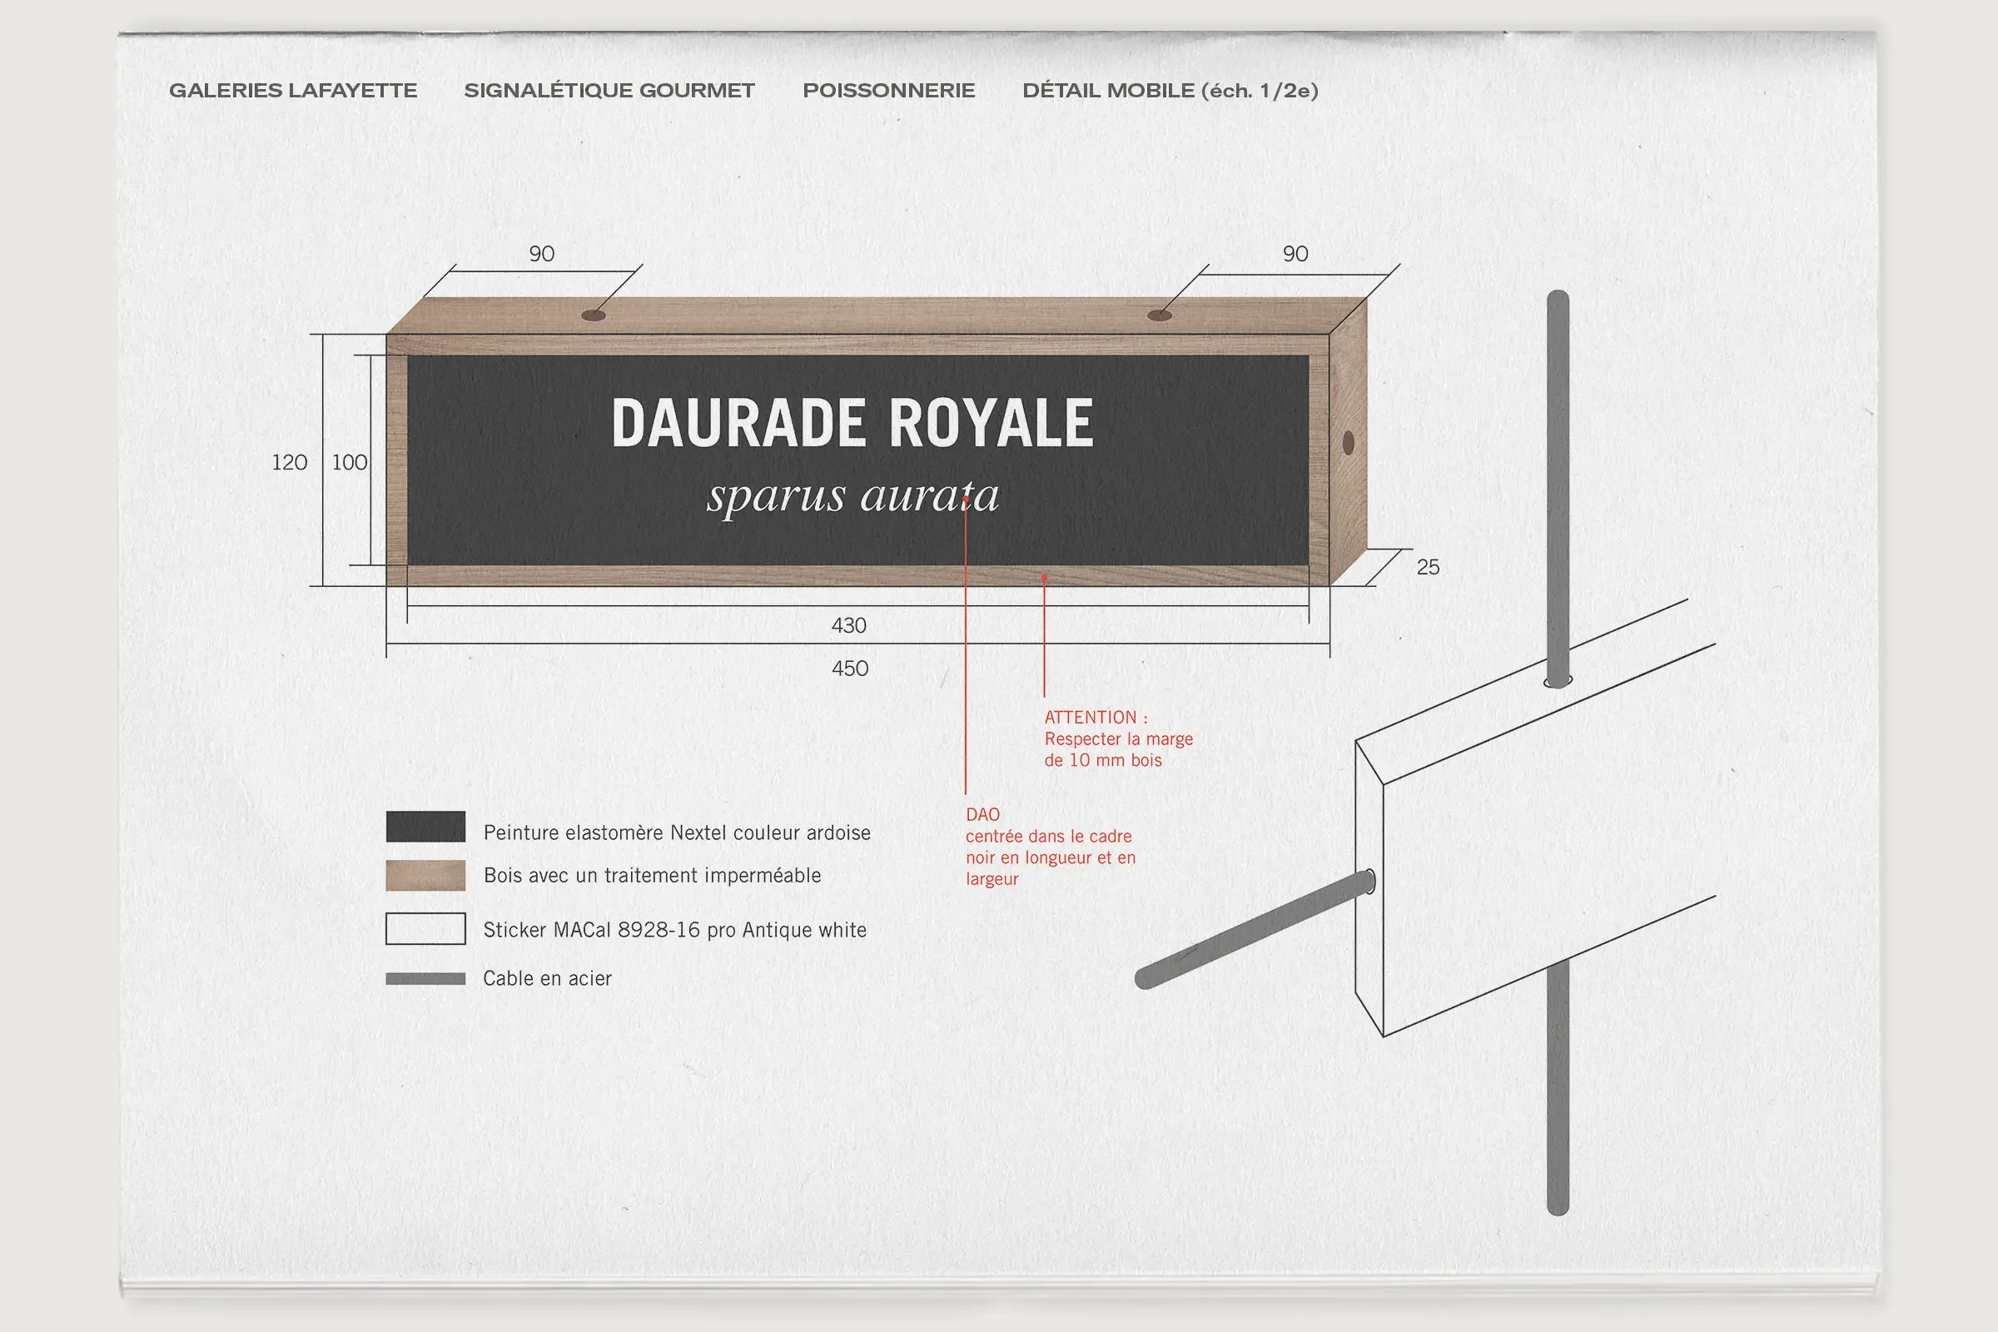Click the DÉTAIL MOBILE (éch. 1/2e) header
1998x1332 pixels.
point(1170,91)
